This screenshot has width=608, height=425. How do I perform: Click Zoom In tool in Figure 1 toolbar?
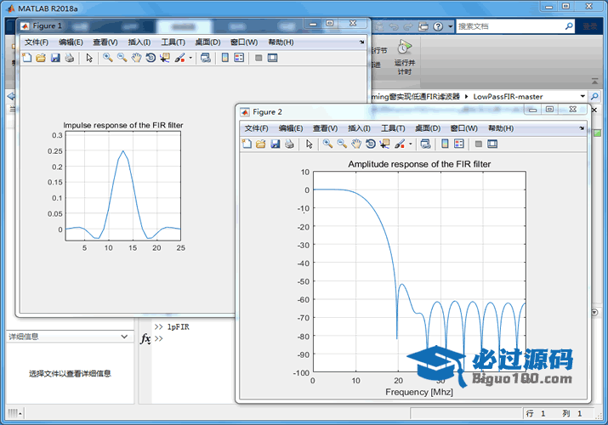pos(107,58)
